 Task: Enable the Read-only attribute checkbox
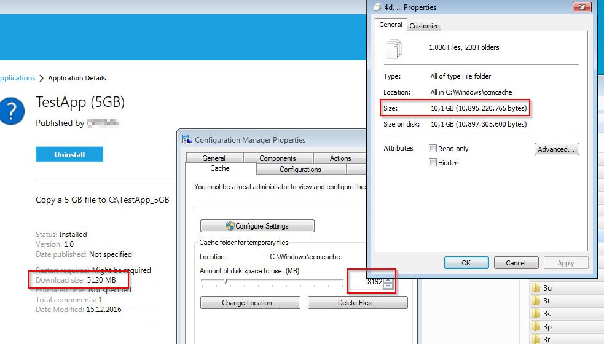pos(433,148)
